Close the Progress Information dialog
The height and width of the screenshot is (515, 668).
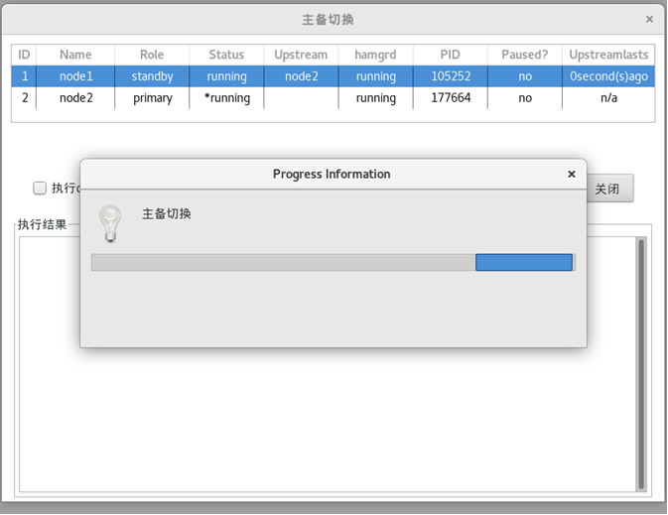[x=571, y=174]
